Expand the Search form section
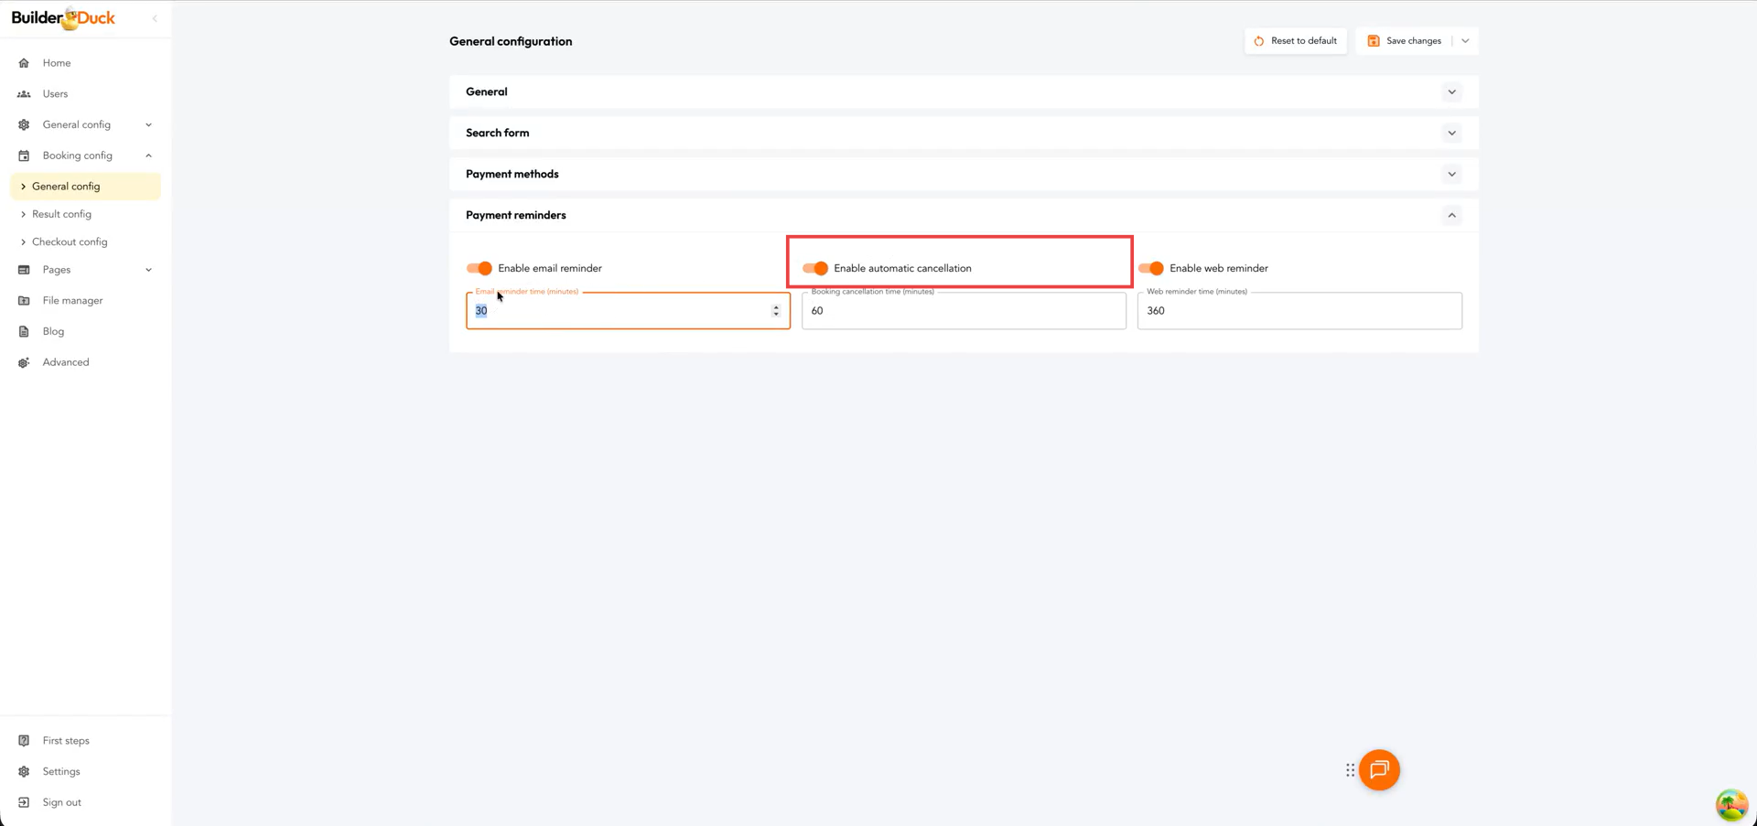Viewport: 1757px width, 826px height. [x=1451, y=134]
